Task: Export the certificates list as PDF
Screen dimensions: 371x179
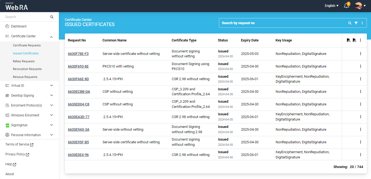Action: pos(354,40)
